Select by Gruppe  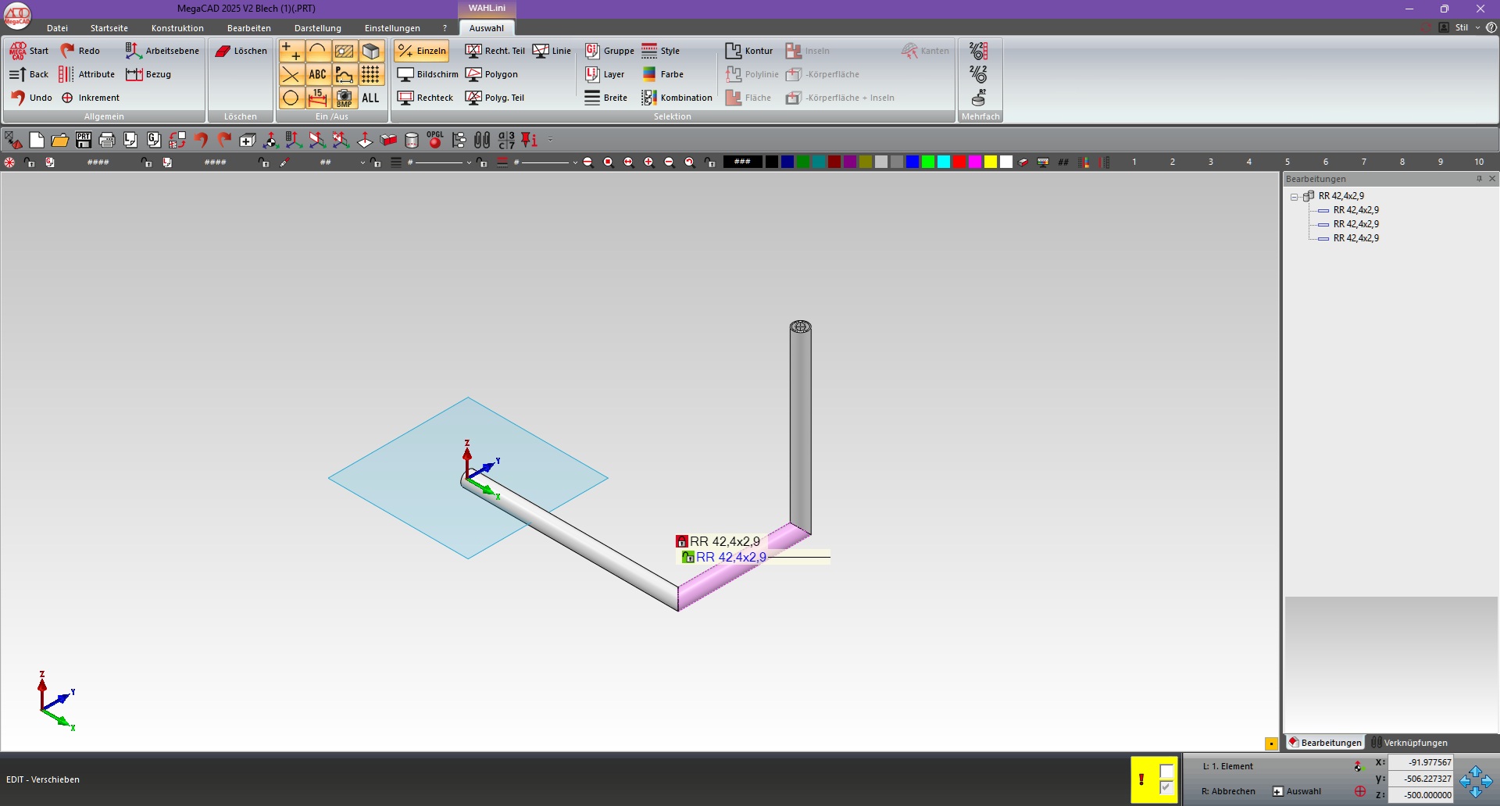pos(609,51)
